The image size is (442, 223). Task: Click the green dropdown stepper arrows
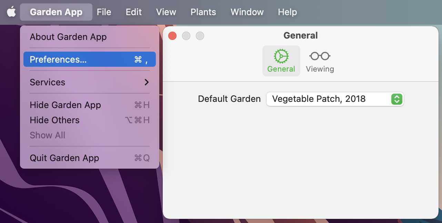click(397, 99)
